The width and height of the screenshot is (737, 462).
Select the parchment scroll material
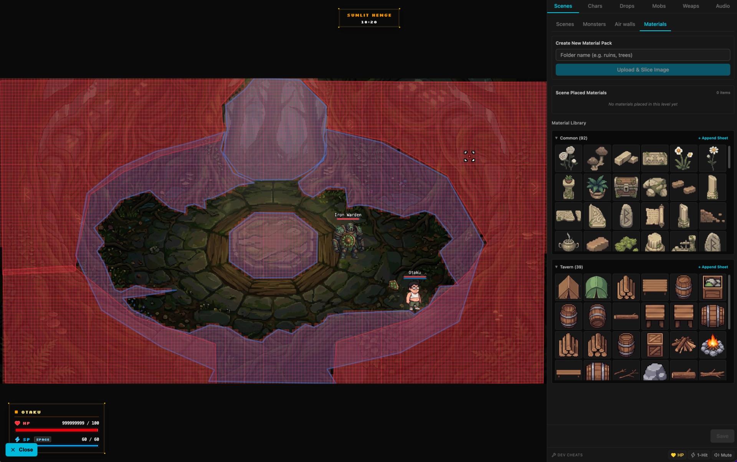[x=655, y=216]
